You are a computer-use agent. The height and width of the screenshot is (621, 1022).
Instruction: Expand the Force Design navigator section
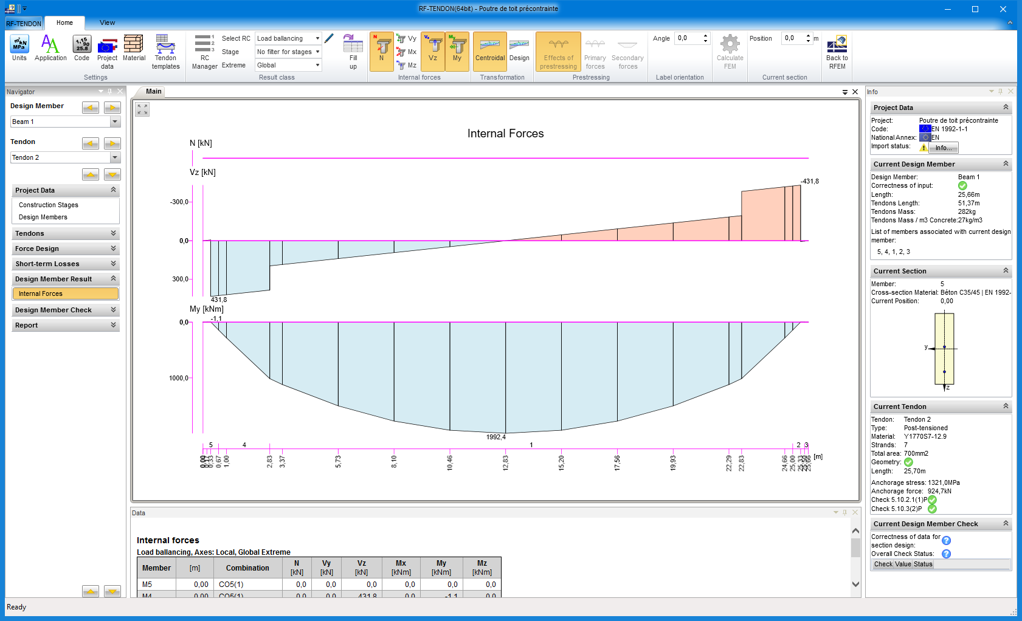[x=66, y=249]
